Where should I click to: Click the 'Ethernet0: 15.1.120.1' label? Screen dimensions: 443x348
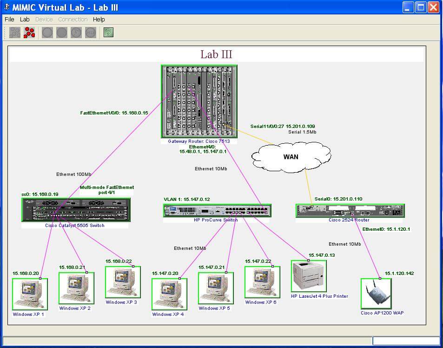[386, 229]
